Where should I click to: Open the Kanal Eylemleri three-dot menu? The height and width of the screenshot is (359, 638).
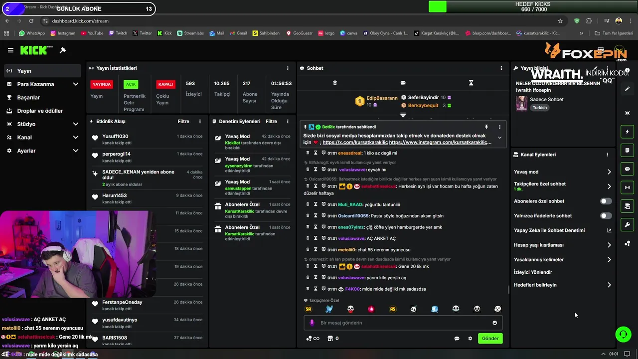[x=607, y=155]
